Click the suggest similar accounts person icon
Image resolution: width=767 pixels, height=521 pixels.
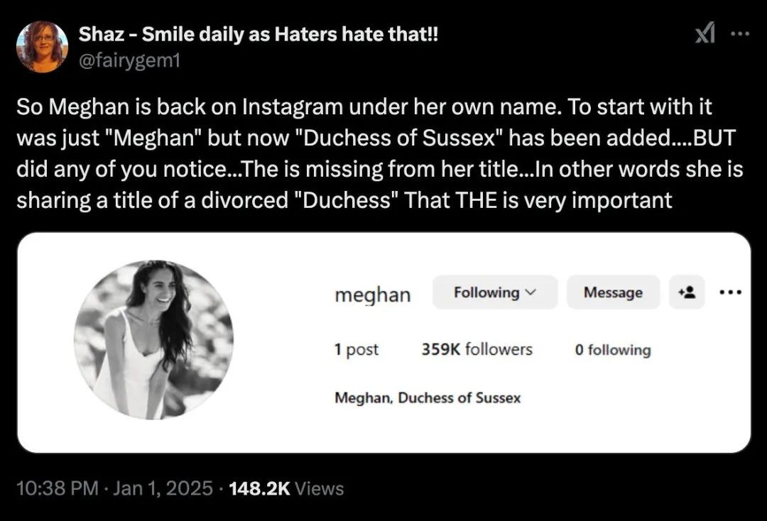pos(687,292)
